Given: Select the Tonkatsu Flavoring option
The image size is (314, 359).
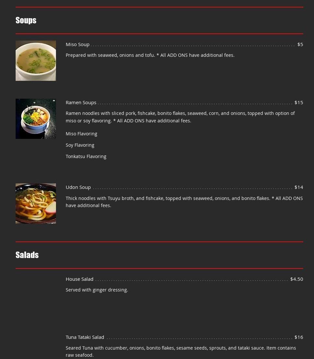Looking at the screenshot, I should click(86, 156).
